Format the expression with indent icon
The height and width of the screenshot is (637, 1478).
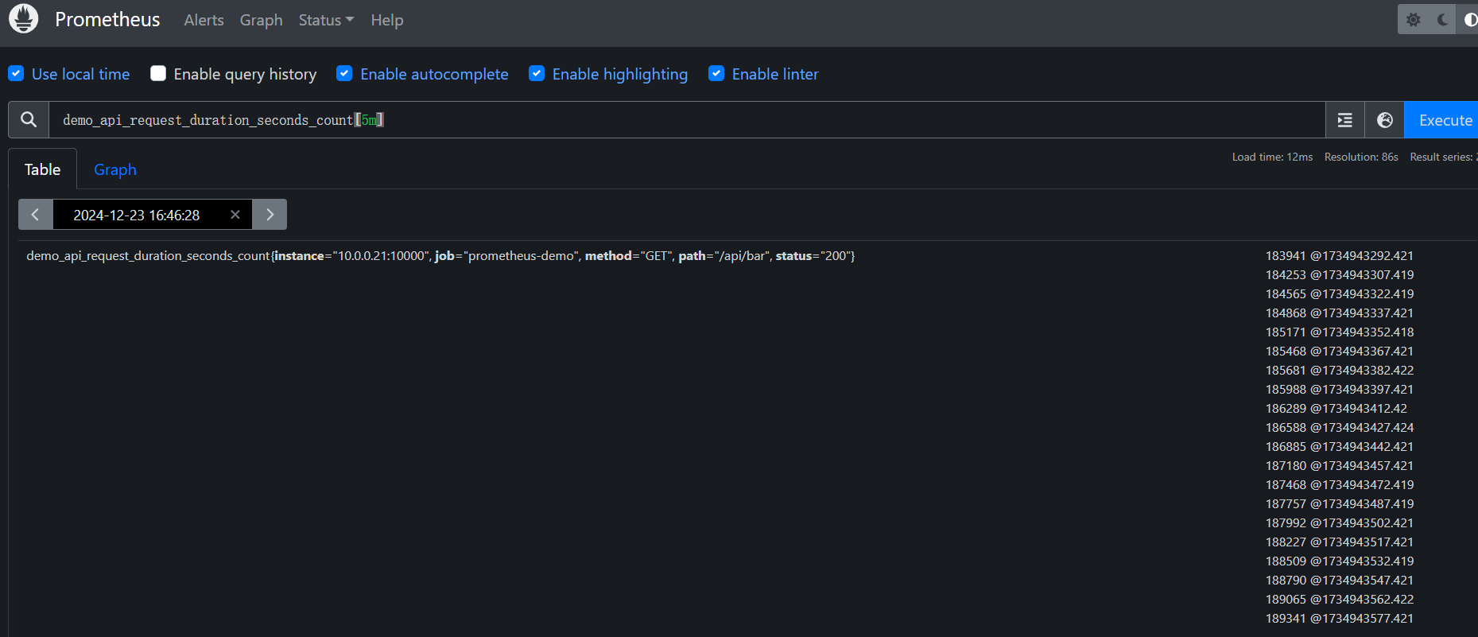(x=1345, y=120)
